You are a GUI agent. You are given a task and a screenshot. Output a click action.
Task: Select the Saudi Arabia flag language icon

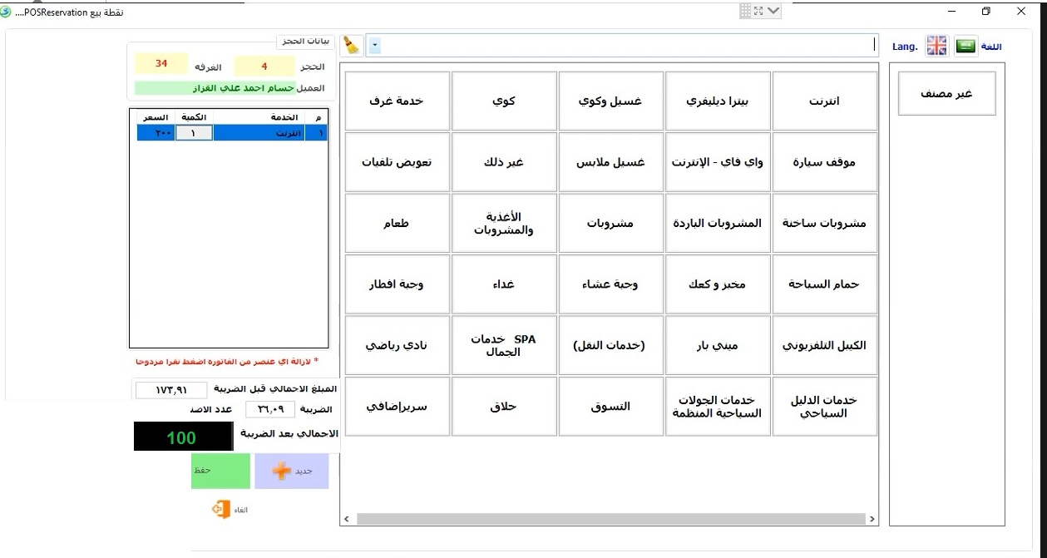965,46
